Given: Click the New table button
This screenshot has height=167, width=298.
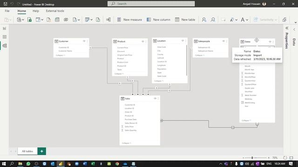Looking at the screenshot, I should [185, 19].
